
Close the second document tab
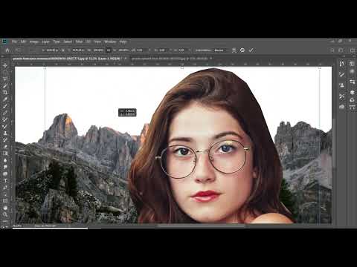click(x=211, y=59)
